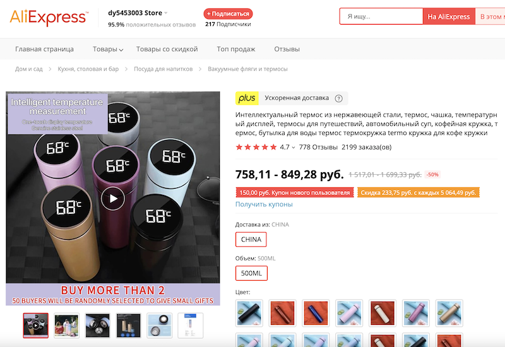Follow Посуда для напитков breadcrumb

coord(163,69)
